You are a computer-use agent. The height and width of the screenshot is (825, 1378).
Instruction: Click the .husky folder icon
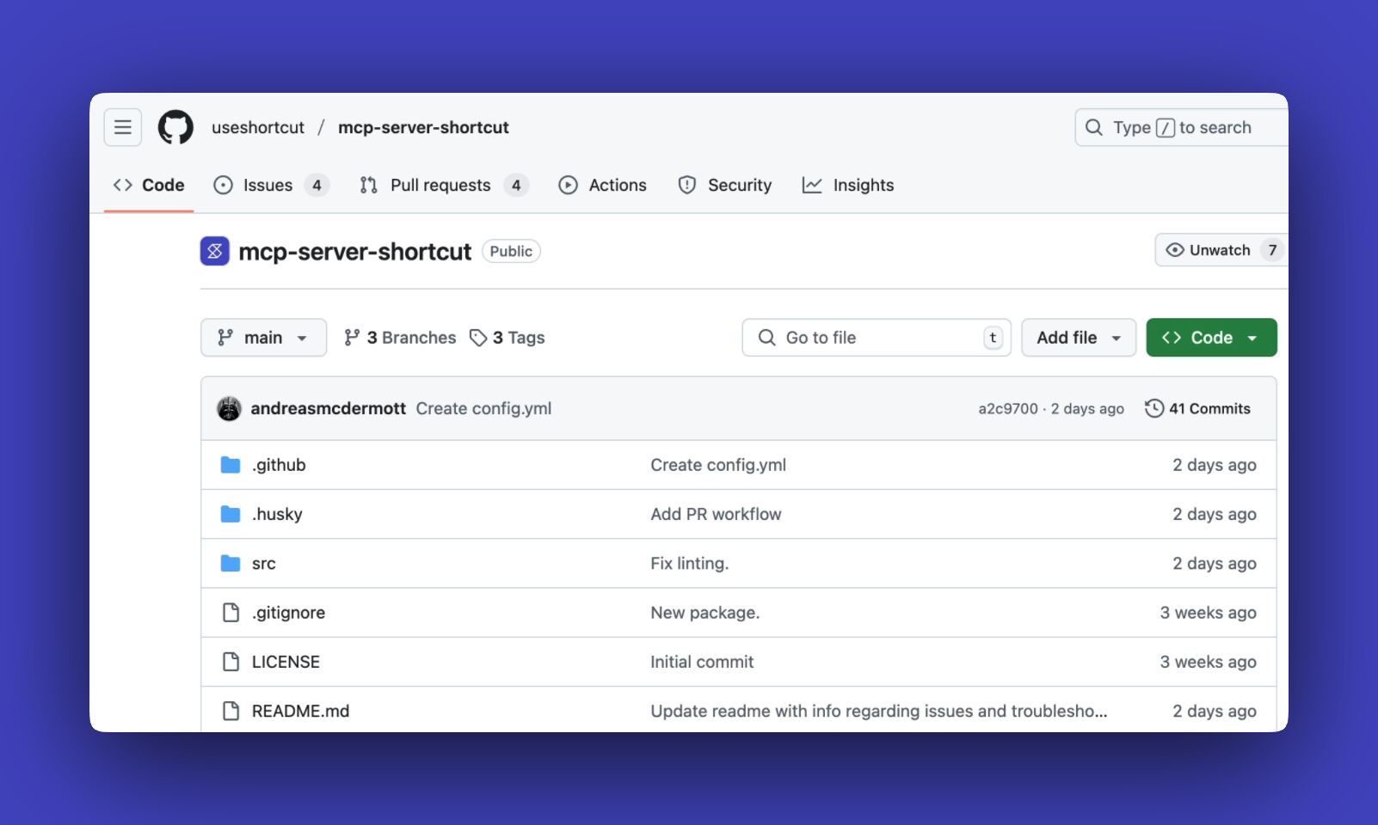click(x=231, y=514)
